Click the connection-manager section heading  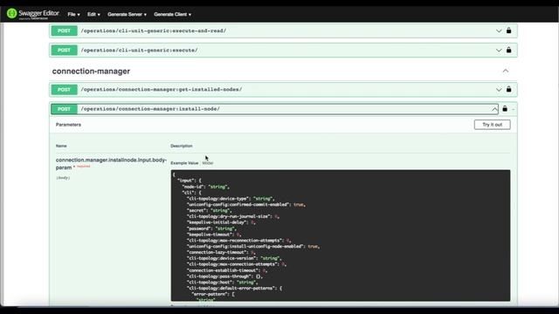click(x=91, y=72)
